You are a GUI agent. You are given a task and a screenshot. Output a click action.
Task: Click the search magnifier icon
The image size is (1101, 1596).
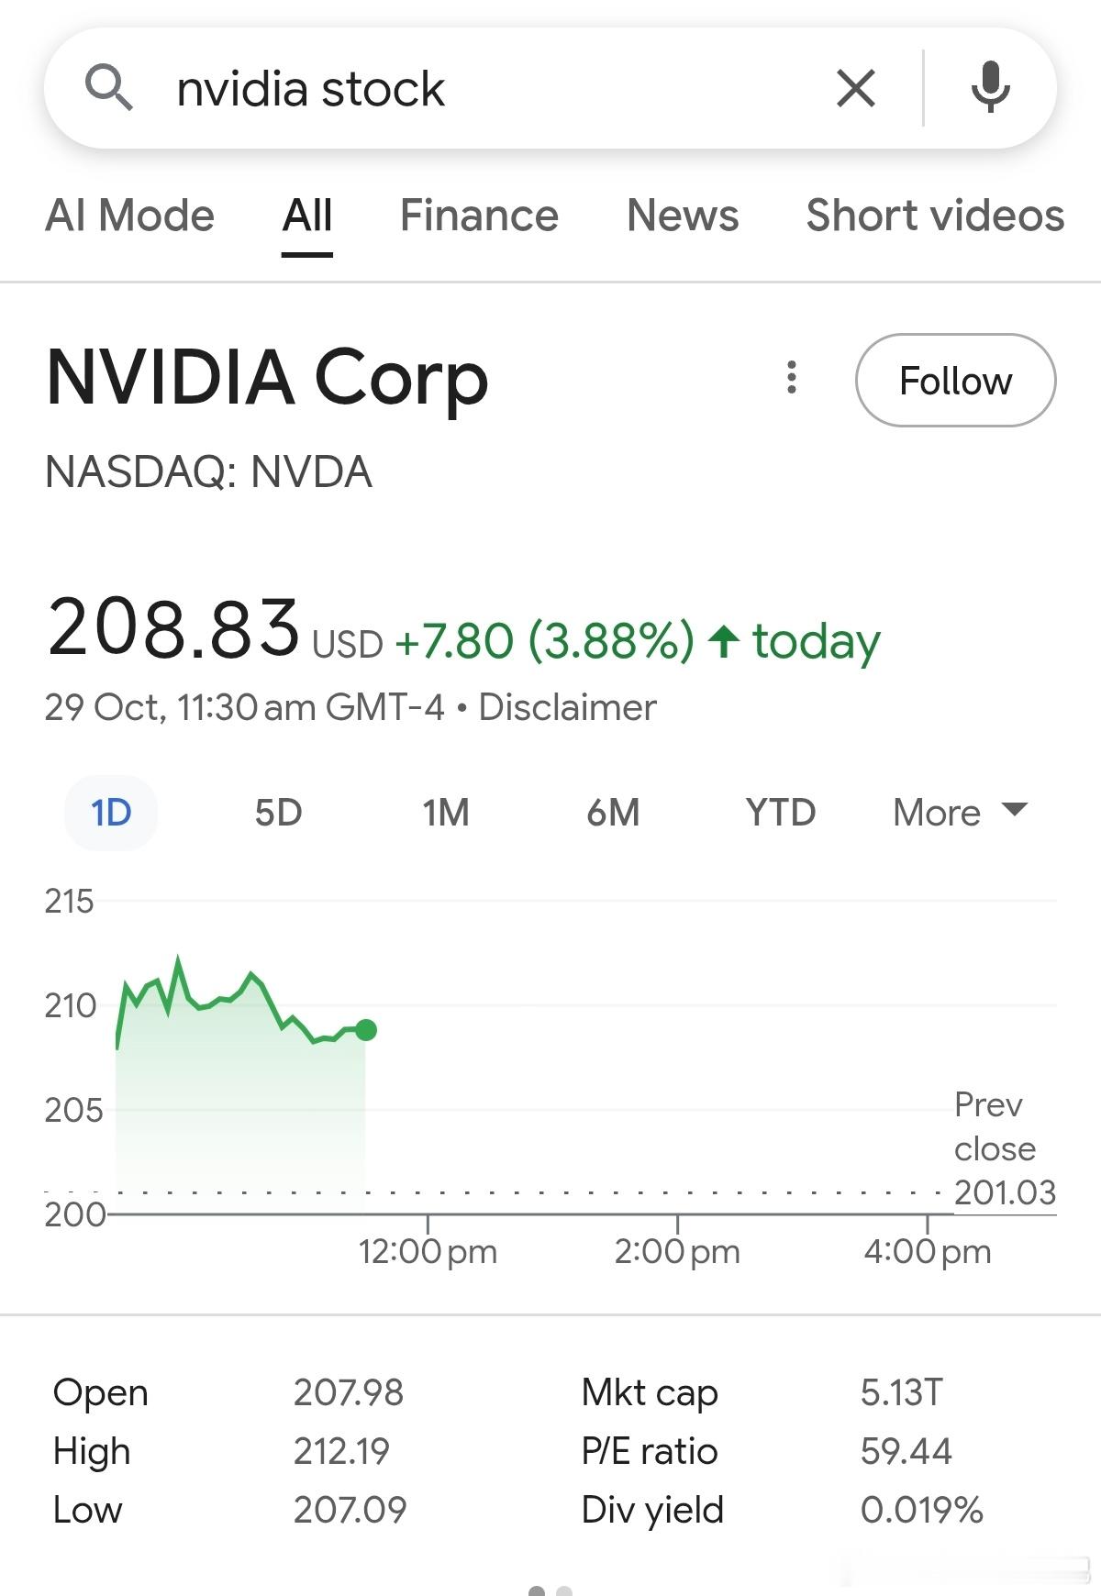pyautogui.click(x=108, y=89)
